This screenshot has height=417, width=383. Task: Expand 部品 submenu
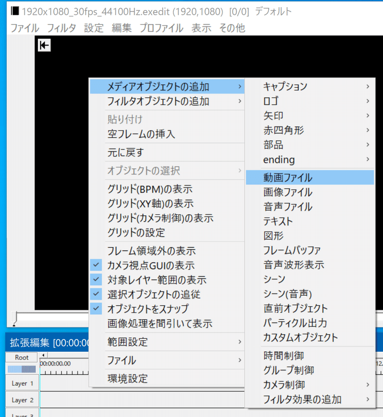tap(310, 145)
